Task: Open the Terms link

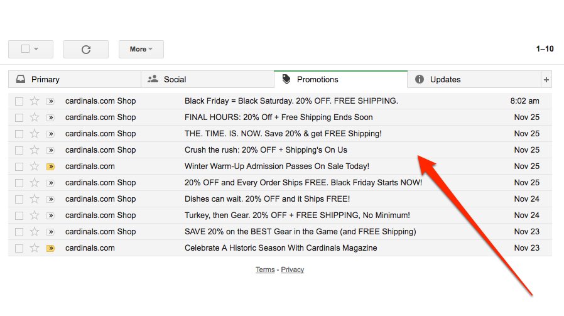Action: [265, 270]
